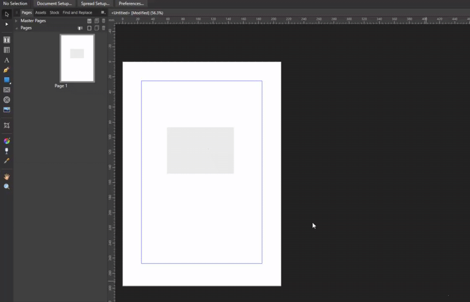
Task: Open the Pages panel options menu
Action: coord(102,13)
